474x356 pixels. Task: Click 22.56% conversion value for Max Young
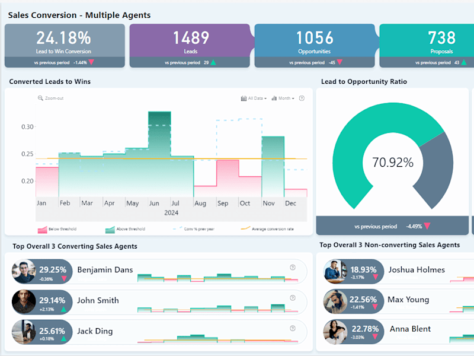tap(363, 300)
